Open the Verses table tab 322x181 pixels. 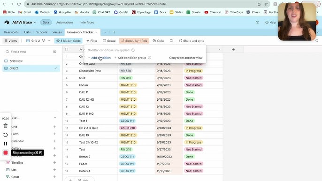point(57,32)
